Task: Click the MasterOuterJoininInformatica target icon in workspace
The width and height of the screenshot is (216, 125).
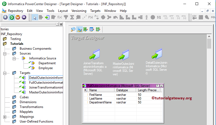Action: point(123,56)
